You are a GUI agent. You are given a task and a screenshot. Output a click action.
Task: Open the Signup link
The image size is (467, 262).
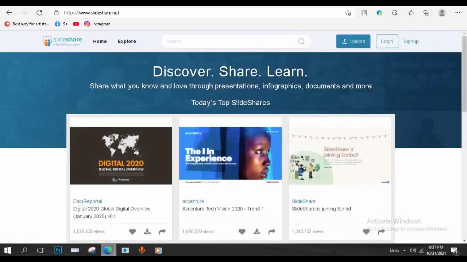click(411, 41)
